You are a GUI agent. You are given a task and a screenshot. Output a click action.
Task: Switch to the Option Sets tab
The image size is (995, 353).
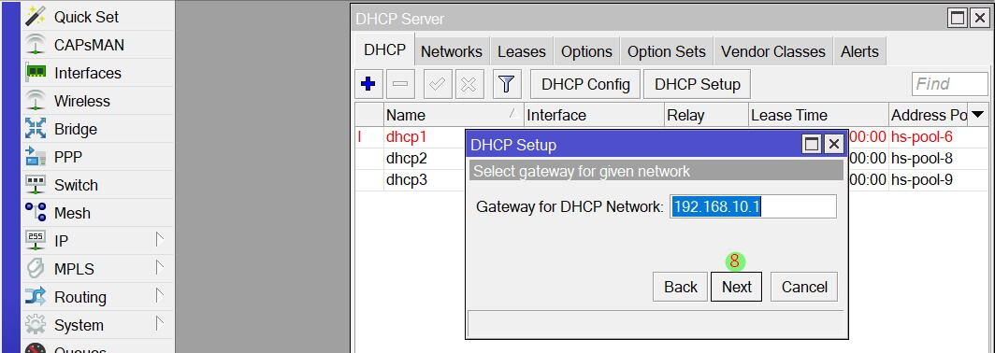pos(666,51)
